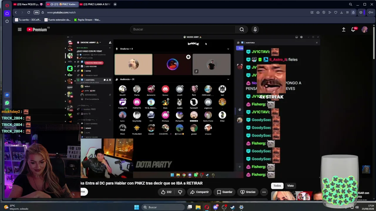Open the Opera AI button
This screenshot has height=211, width=376.
(x=371, y=12)
